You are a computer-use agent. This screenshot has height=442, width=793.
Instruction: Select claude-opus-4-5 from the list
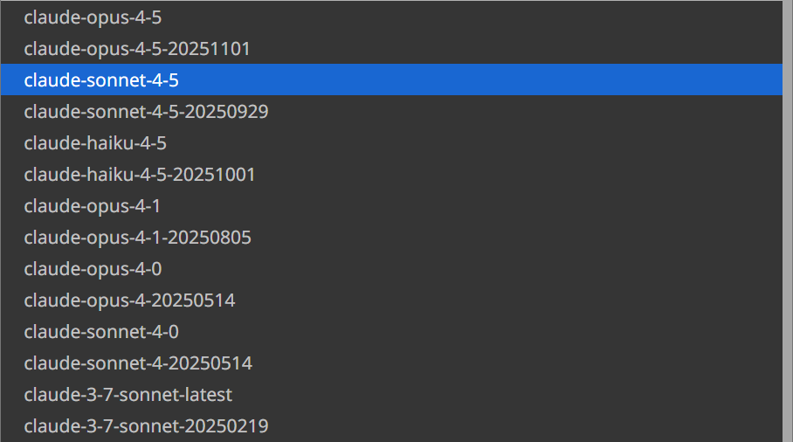93,17
